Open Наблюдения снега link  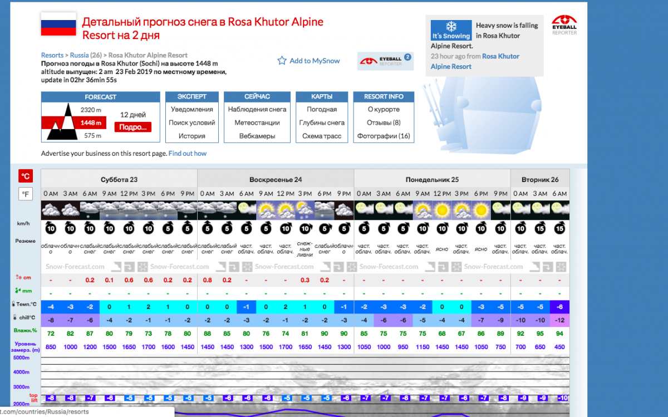257,110
